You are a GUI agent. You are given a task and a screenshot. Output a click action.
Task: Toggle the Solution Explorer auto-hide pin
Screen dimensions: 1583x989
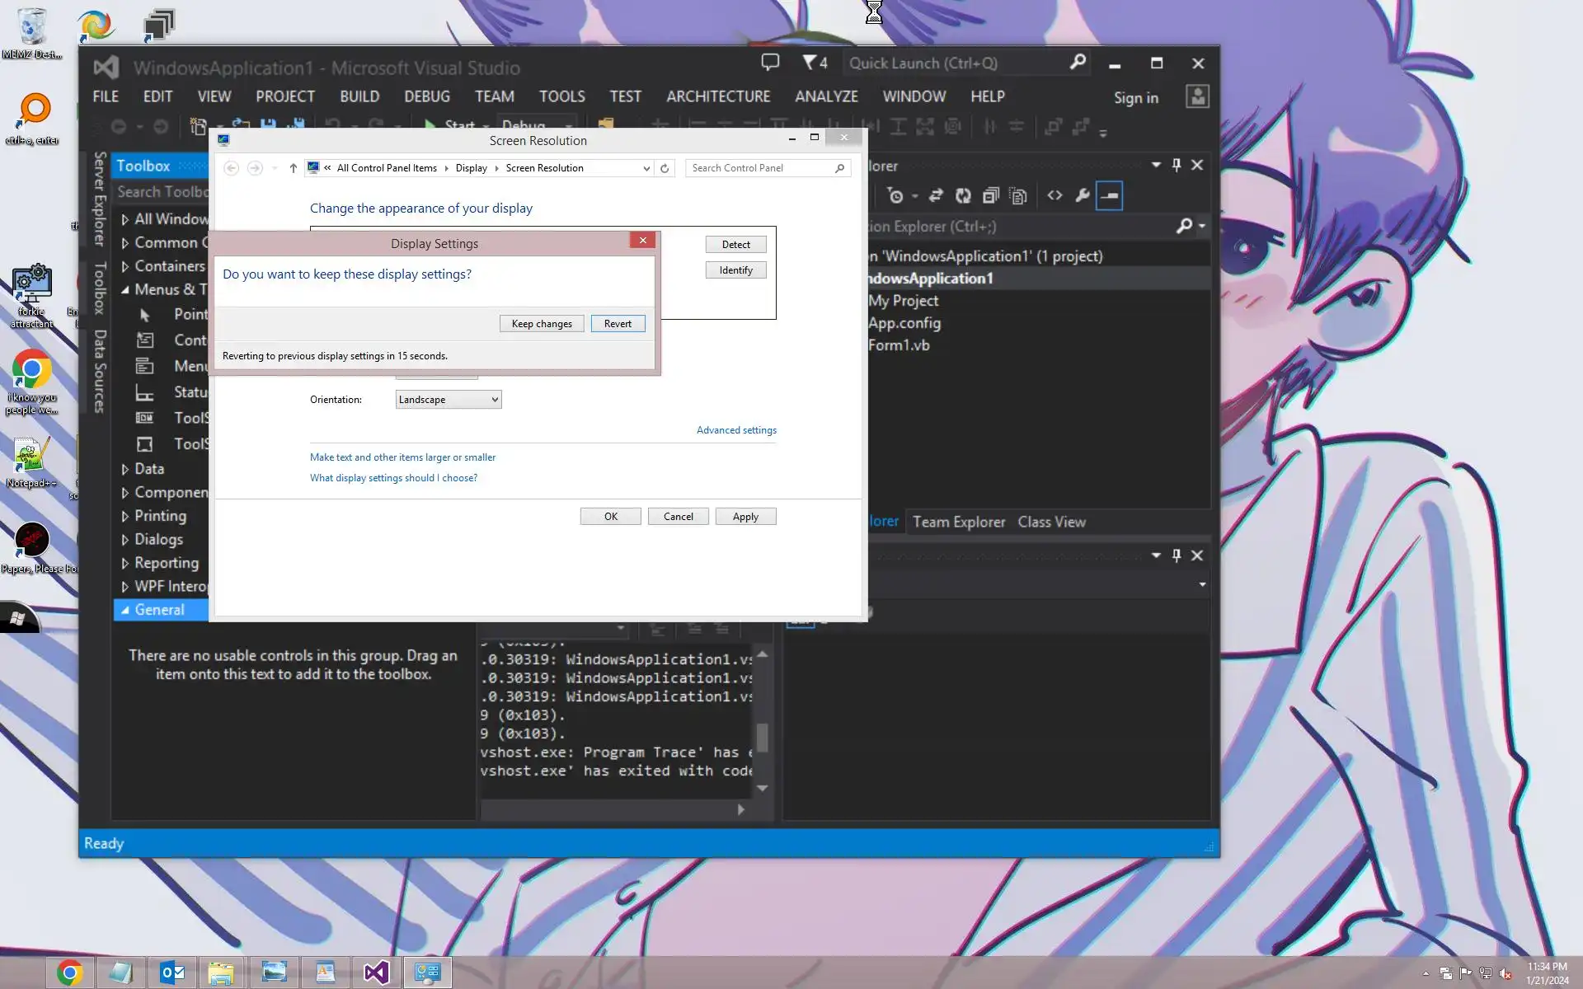(1177, 165)
